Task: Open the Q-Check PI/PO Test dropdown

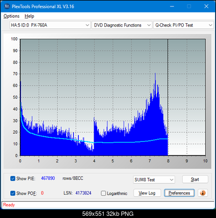Action: (x=183, y=25)
